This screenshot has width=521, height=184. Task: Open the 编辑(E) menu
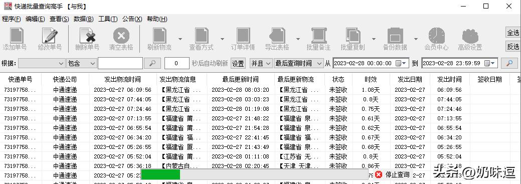[35, 19]
